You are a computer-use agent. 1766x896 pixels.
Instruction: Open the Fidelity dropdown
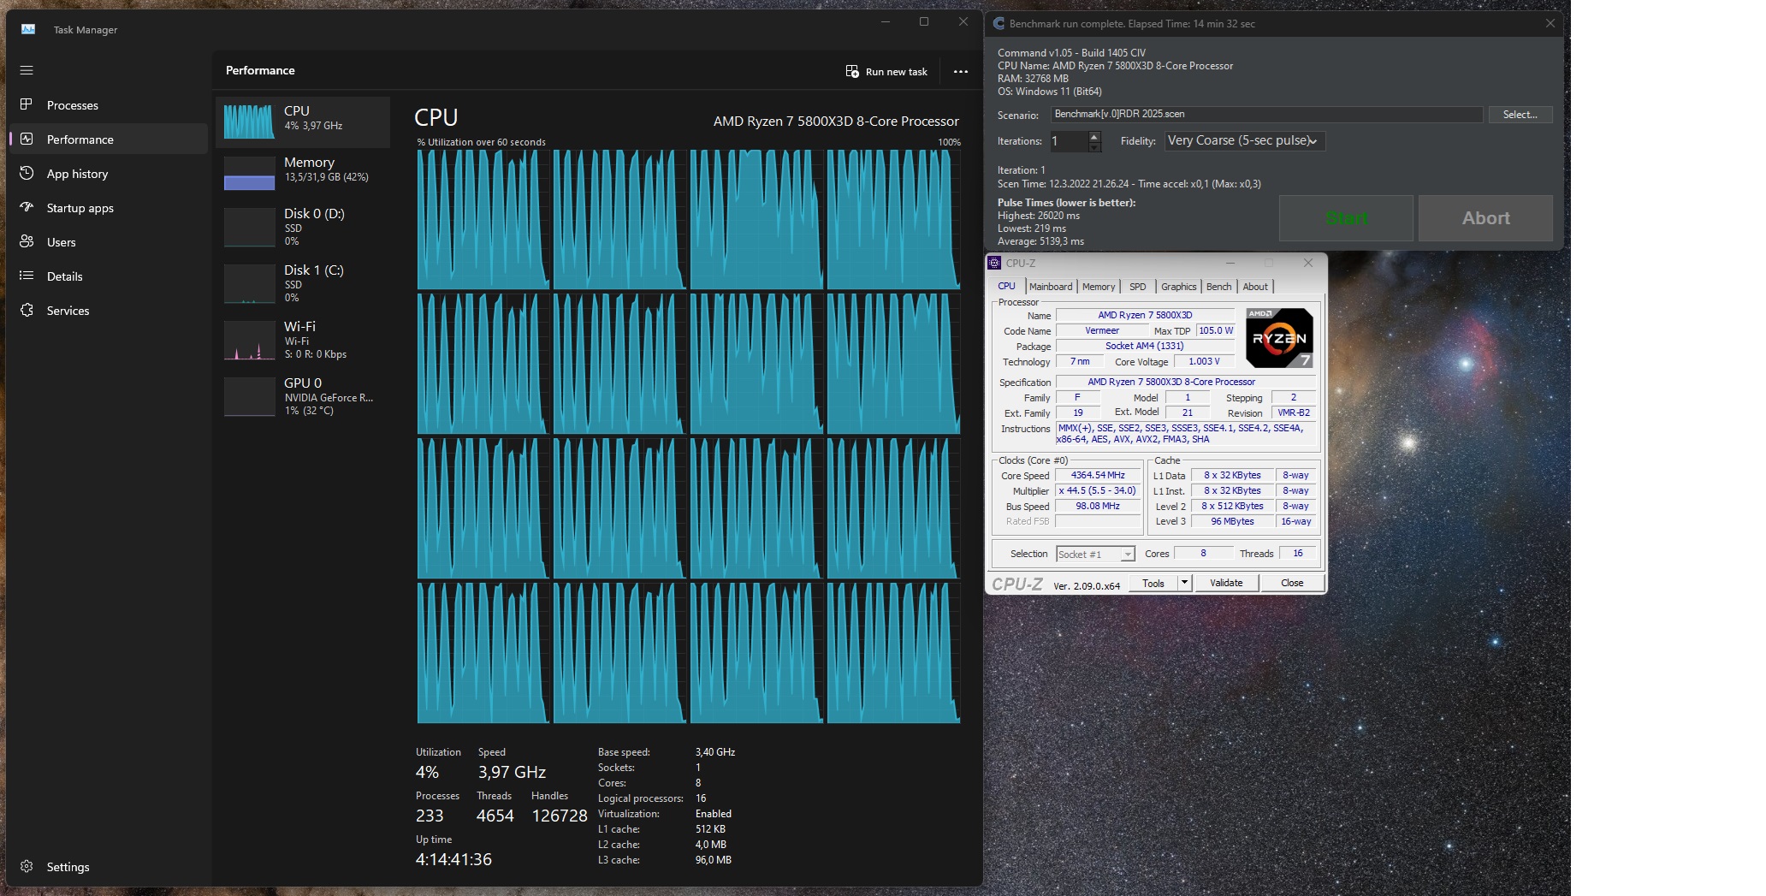tap(1245, 141)
